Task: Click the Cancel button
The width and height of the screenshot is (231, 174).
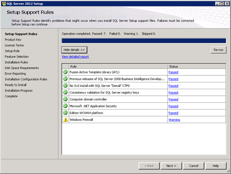Action: point(194,166)
